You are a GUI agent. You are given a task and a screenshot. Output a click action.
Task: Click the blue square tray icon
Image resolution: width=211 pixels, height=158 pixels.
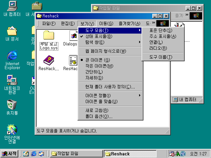tap(183, 154)
